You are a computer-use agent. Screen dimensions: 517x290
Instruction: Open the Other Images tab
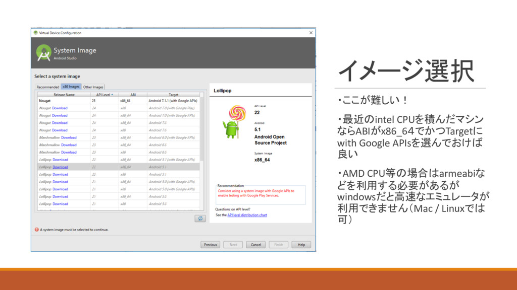[93, 87]
